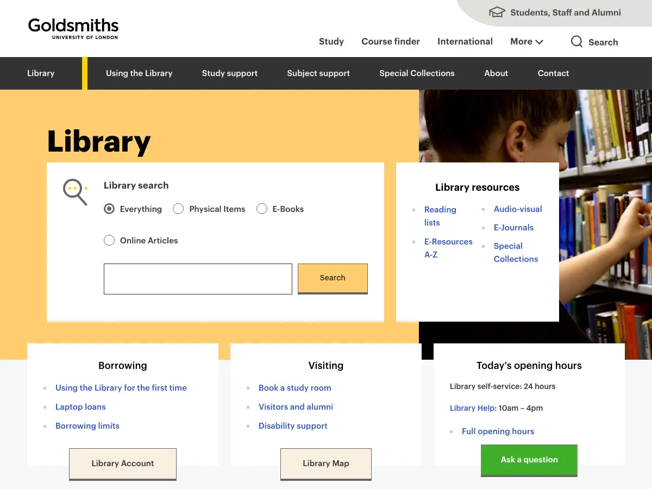Open the Audio-visual link

point(518,209)
